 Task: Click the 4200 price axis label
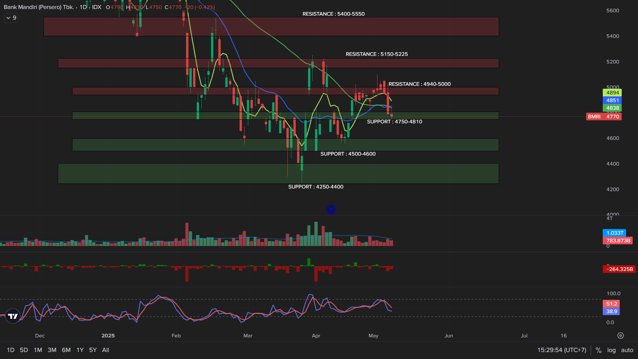[612, 189]
